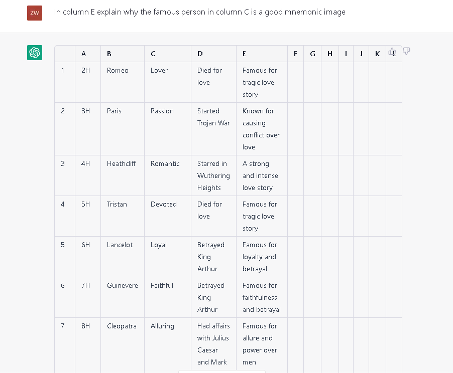Select the Lancelot cell
The image size is (453, 373).
[x=120, y=245]
